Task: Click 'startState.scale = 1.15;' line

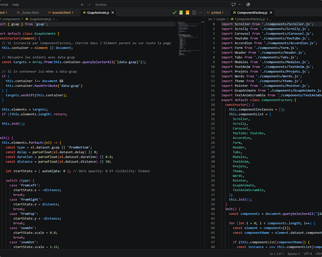Action: (x=36, y=247)
